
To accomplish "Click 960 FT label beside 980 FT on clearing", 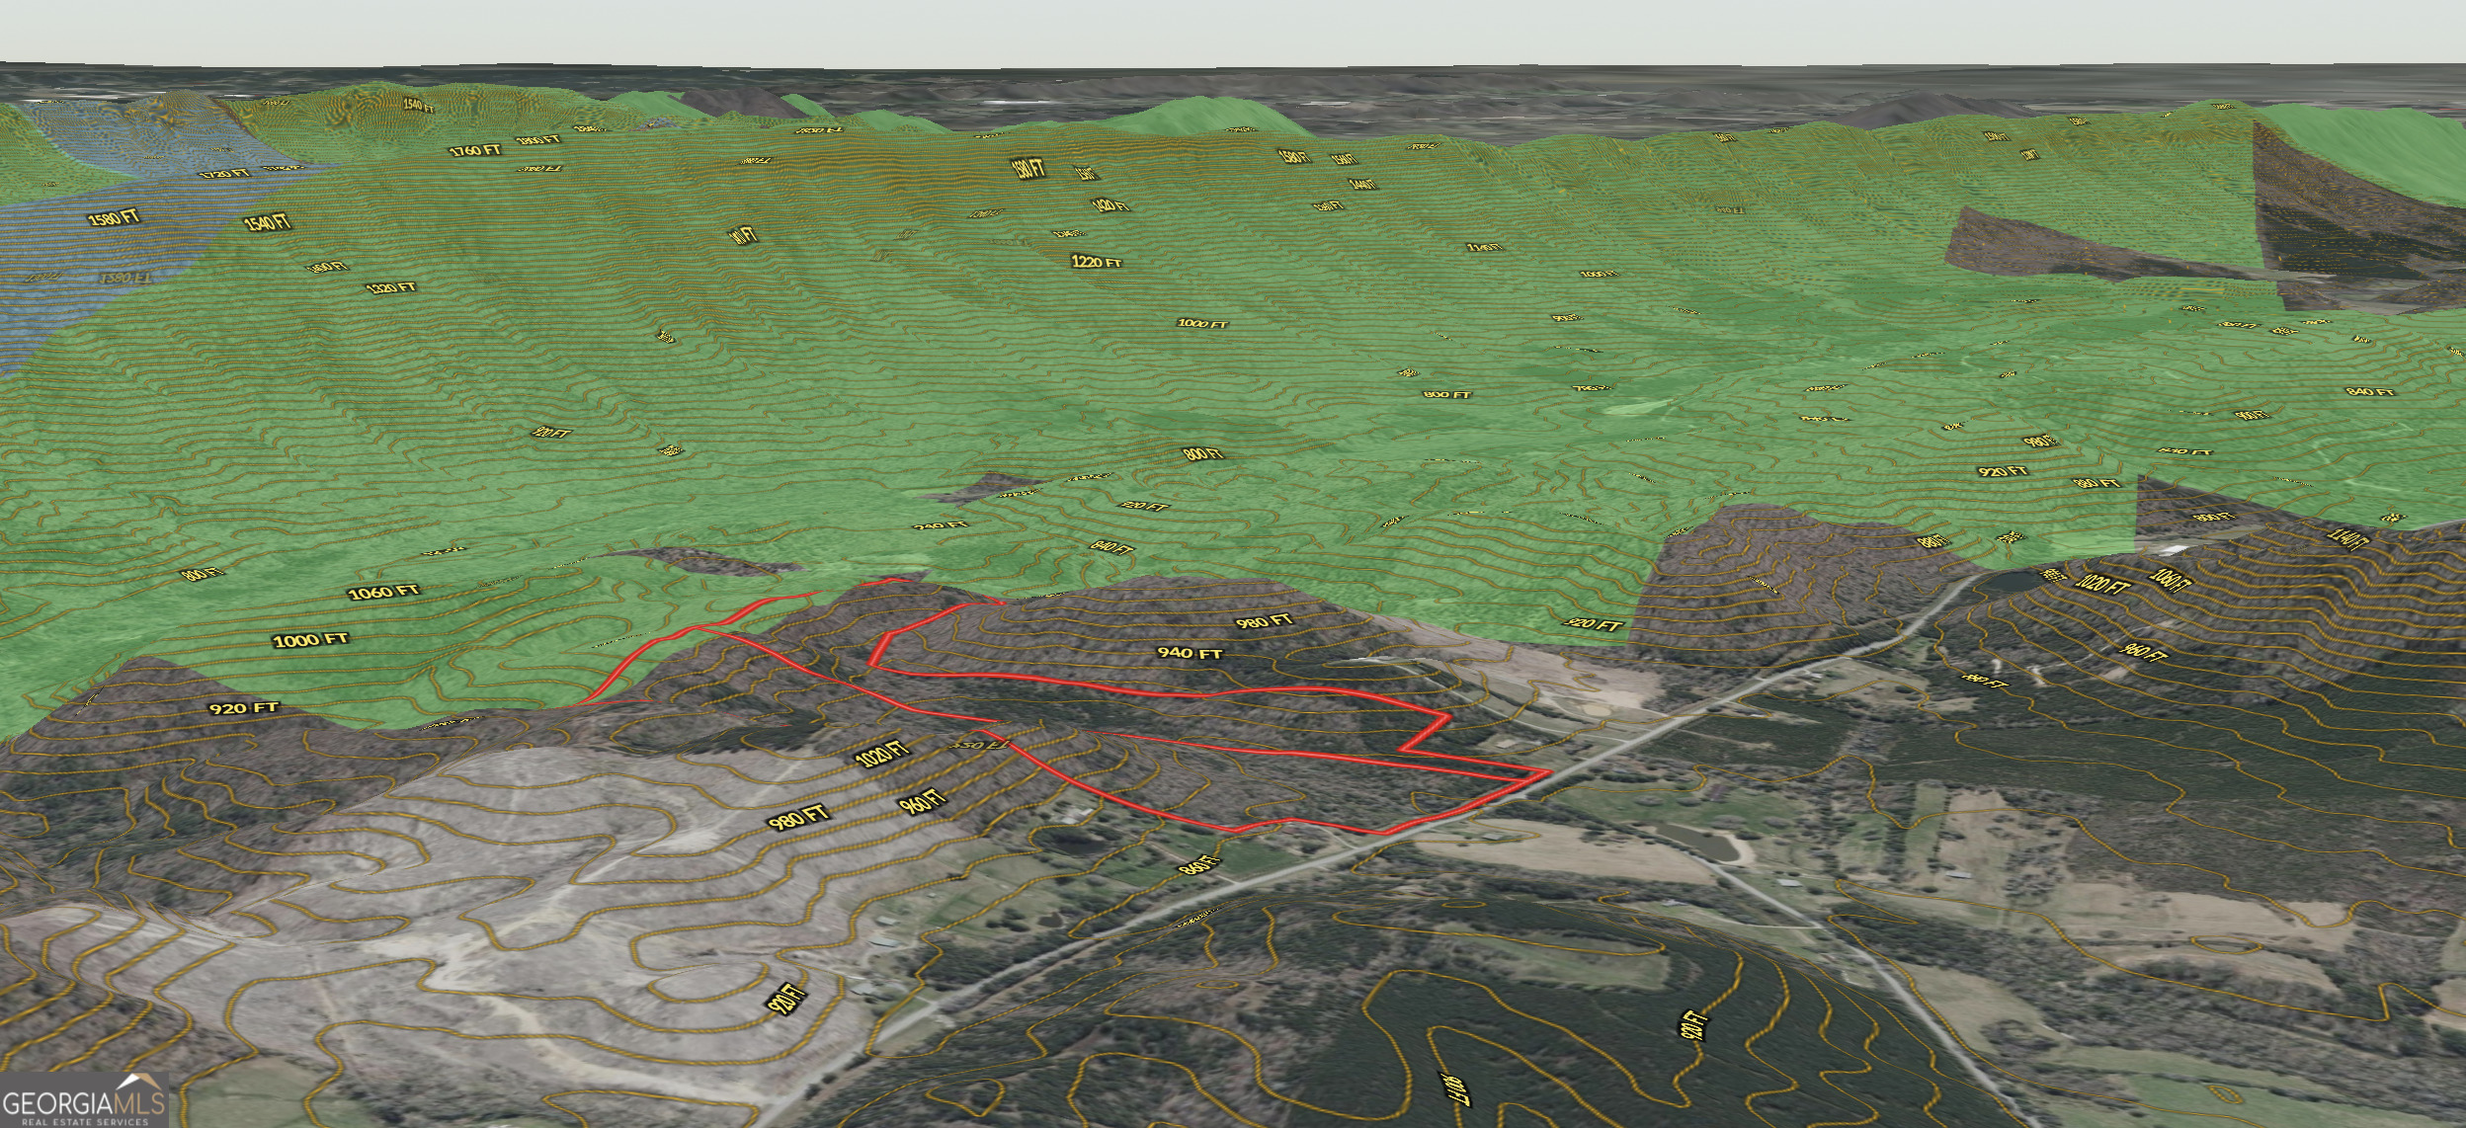I will [x=923, y=801].
